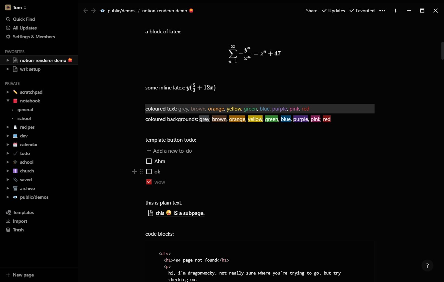
Task: Click the drag handle beside ok
Action: pyautogui.click(x=141, y=171)
